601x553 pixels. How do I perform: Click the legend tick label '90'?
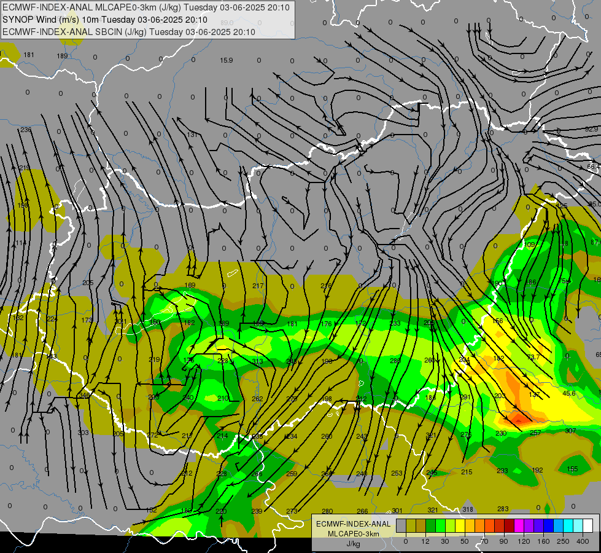coord(503,541)
